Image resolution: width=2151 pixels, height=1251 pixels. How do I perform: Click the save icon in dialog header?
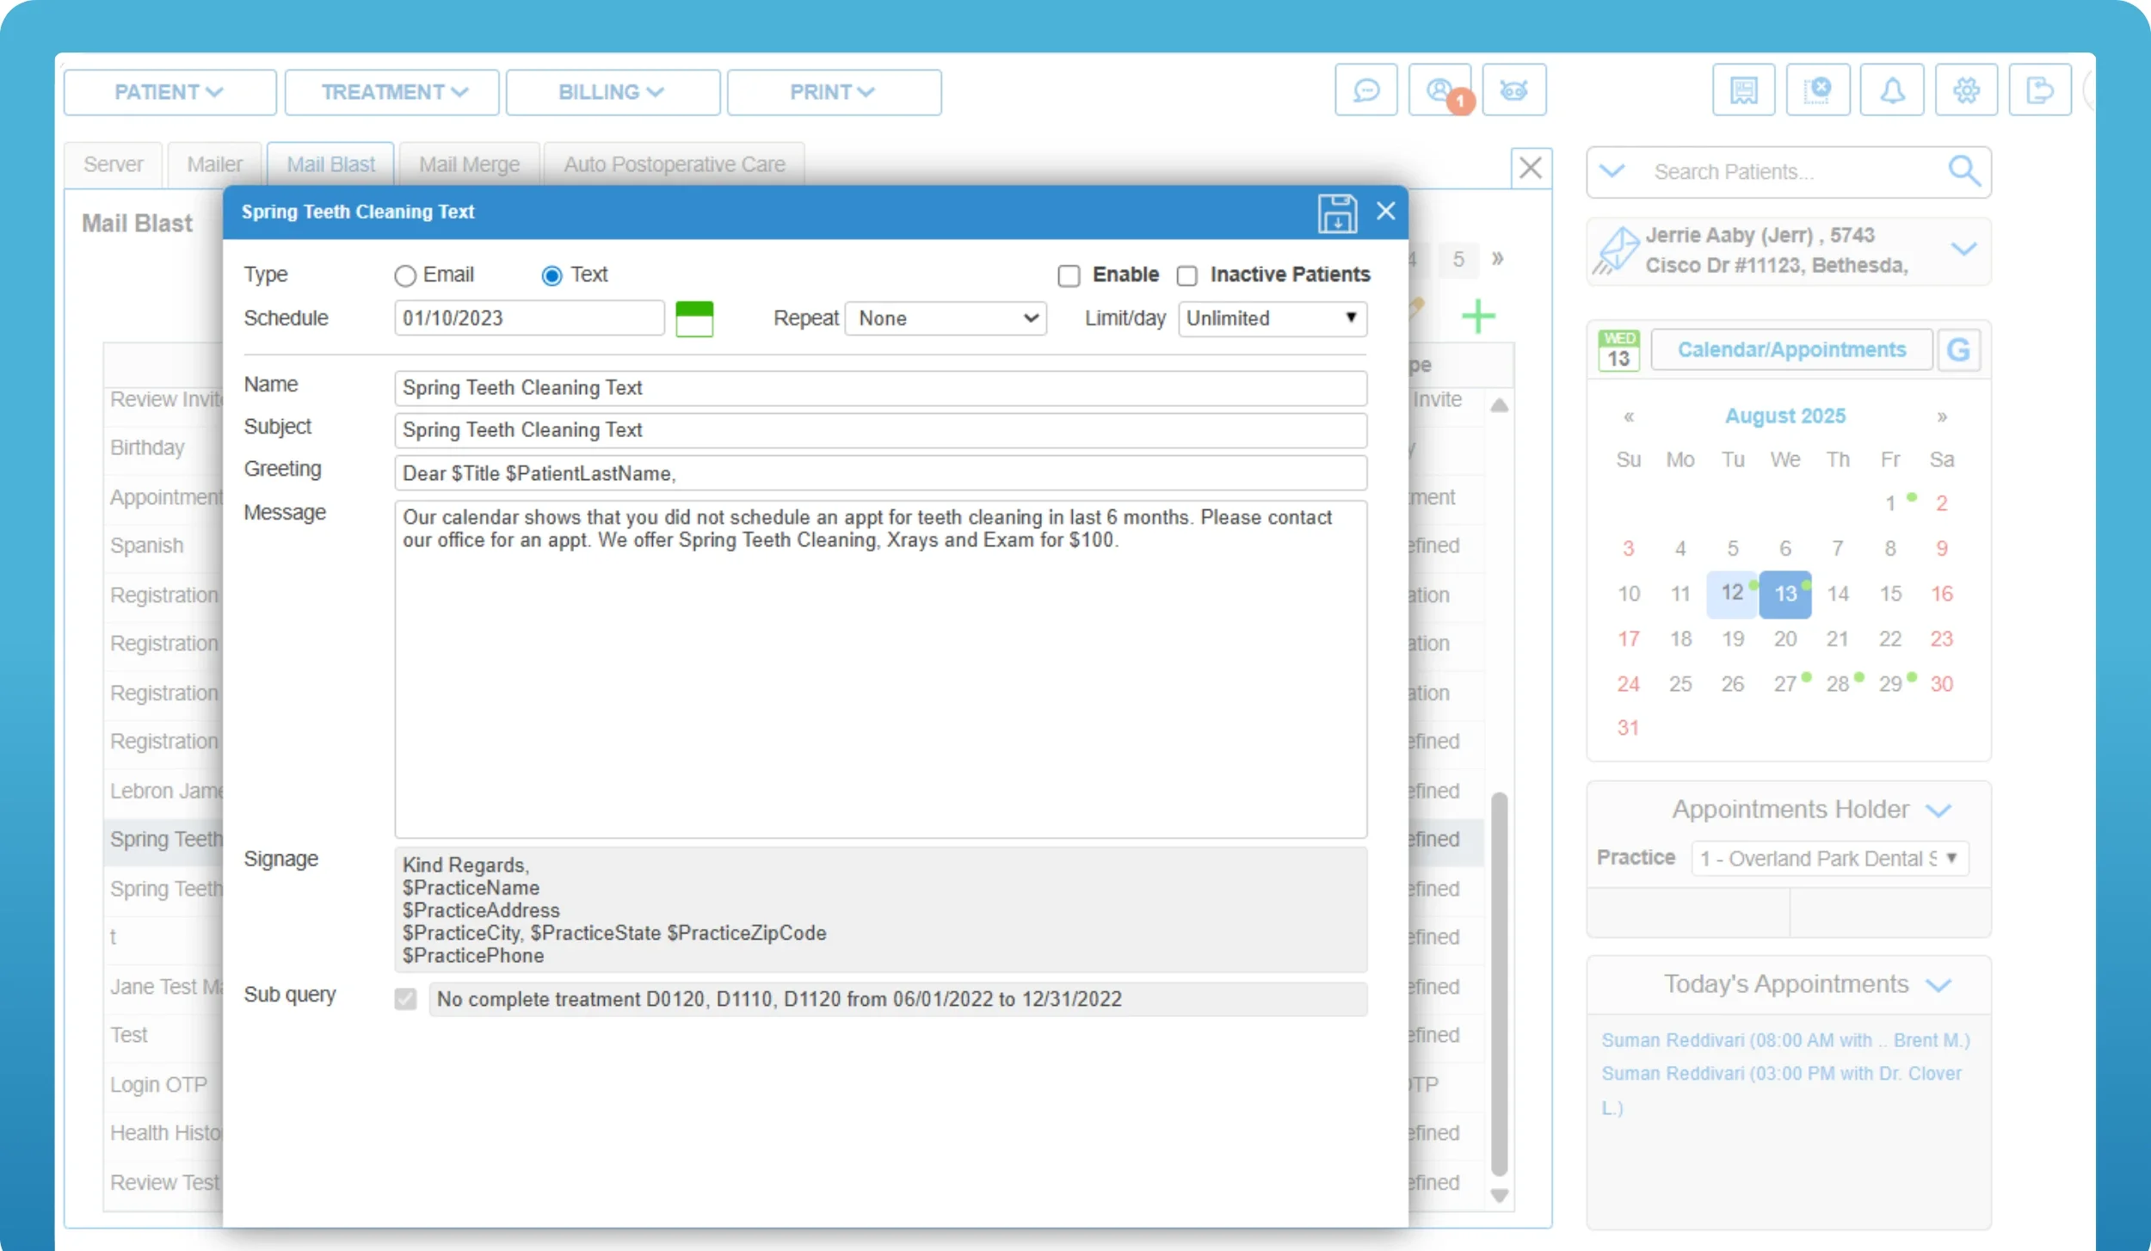click(1336, 213)
